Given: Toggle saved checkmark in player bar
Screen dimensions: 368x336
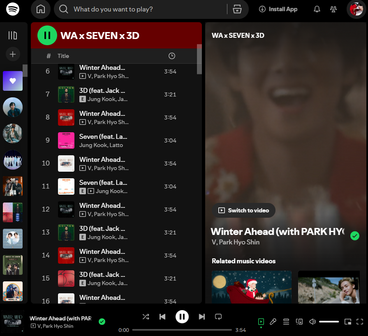Looking at the screenshot, I should tap(102, 322).
